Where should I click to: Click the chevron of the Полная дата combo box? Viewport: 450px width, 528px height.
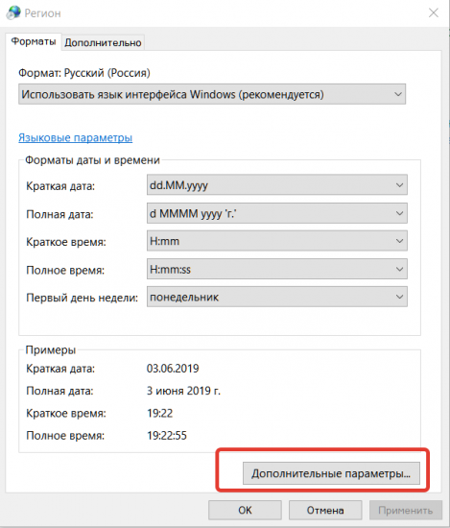pos(399,213)
